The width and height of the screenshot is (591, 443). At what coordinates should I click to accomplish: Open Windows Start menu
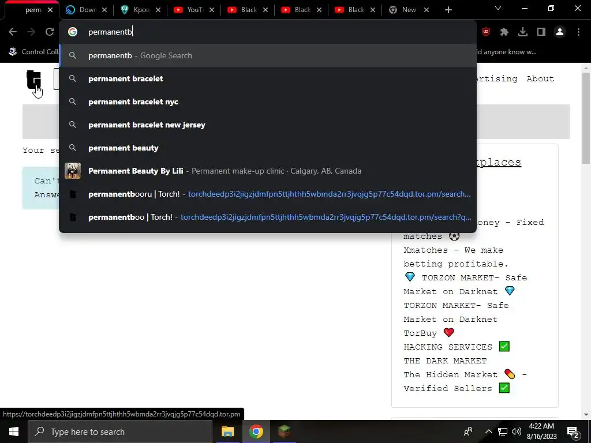[14, 431]
